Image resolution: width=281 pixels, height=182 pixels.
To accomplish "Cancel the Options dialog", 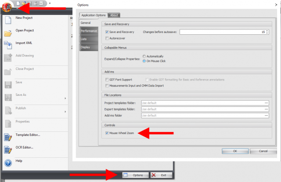I will coord(263,151).
